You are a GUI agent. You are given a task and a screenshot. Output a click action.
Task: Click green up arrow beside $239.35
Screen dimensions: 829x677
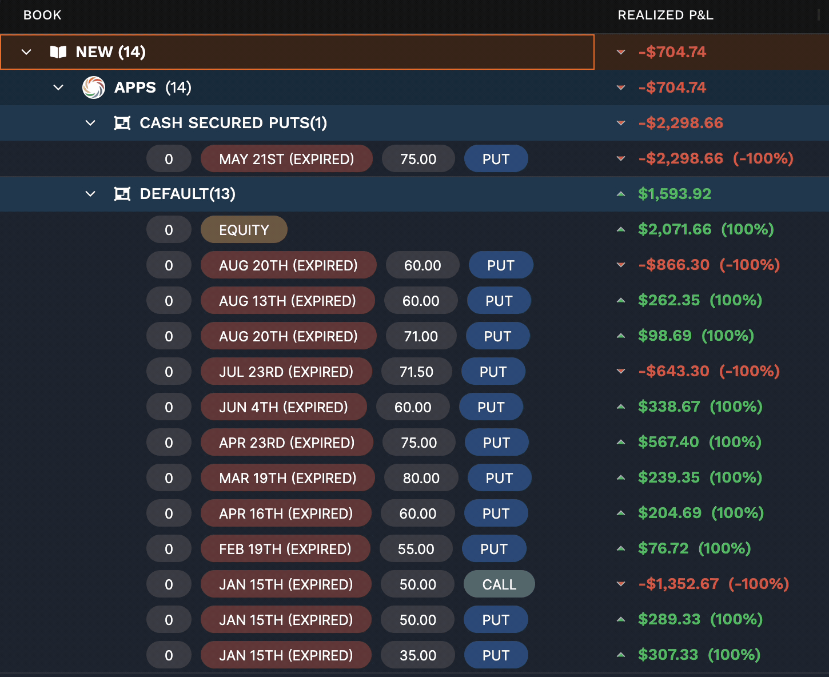pos(621,477)
